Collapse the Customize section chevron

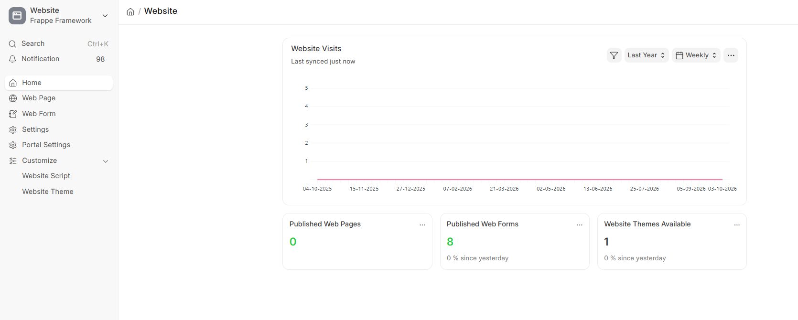(x=106, y=161)
